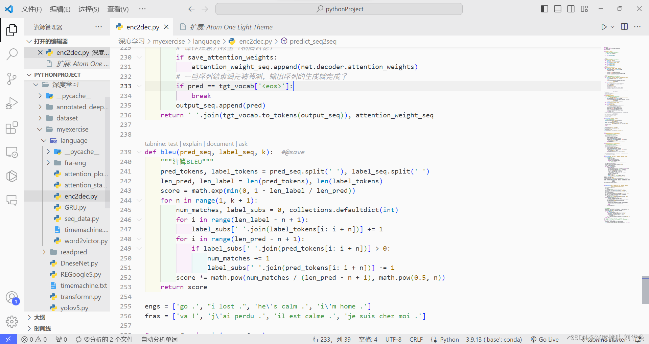Open the Extensions view
The width and height of the screenshot is (649, 344).
12,128
